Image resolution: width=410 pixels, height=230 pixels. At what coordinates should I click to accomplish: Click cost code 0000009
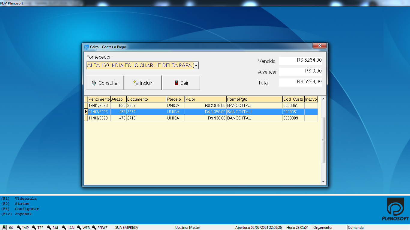click(291, 118)
